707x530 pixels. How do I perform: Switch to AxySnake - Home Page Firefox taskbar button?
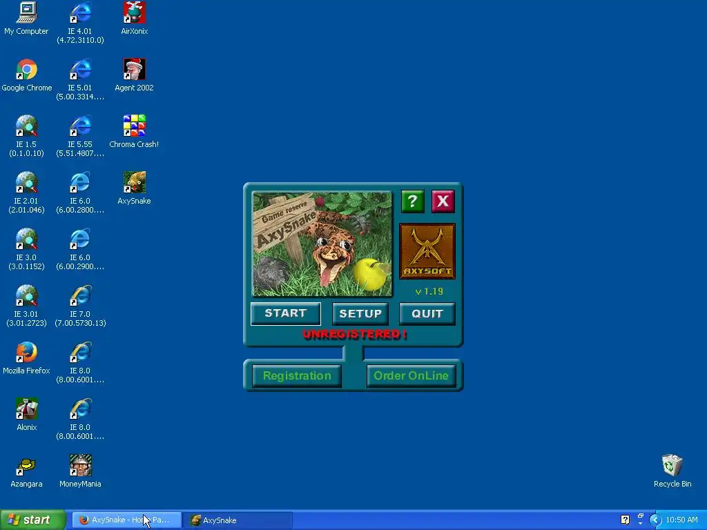point(127,520)
